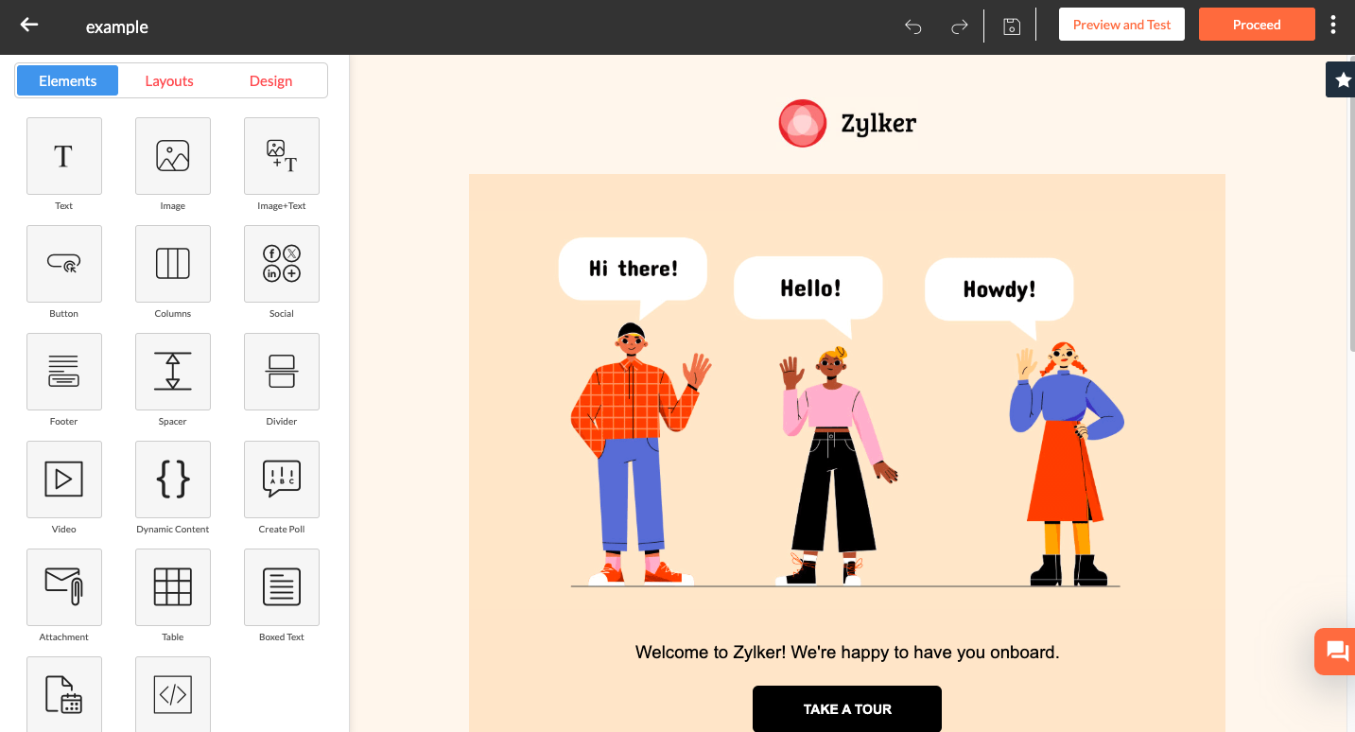The height and width of the screenshot is (732, 1355).
Task: Click the star bookmark icon on the right edge
Action: point(1342,80)
